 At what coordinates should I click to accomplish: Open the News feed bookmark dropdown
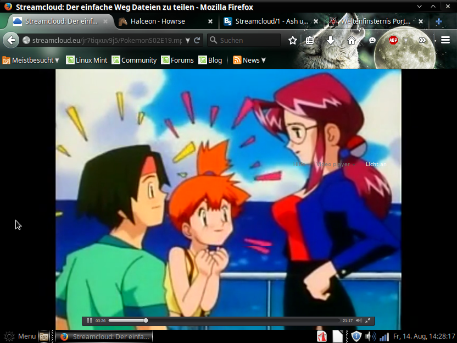(x=249, y=60)
